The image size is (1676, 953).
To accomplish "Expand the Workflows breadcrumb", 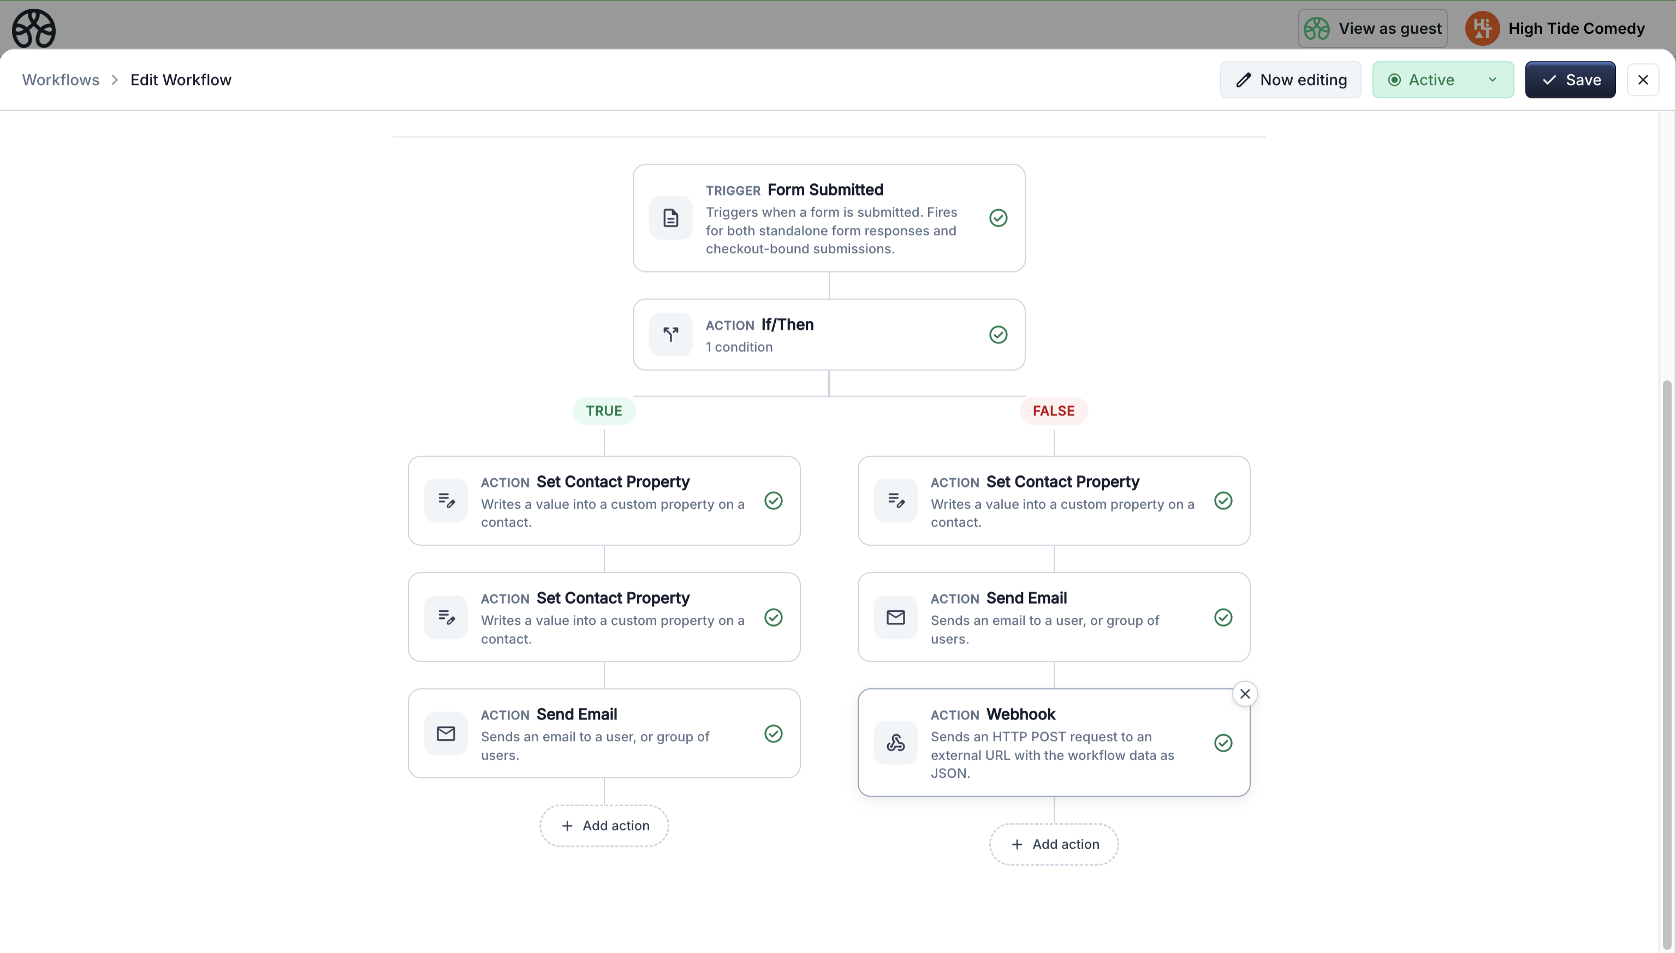I will (60, 79).
